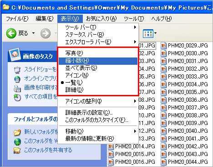Select file name PHM20_0037.JPG
The height and width of the screenshot is (167, 213).
pos(188,108)
